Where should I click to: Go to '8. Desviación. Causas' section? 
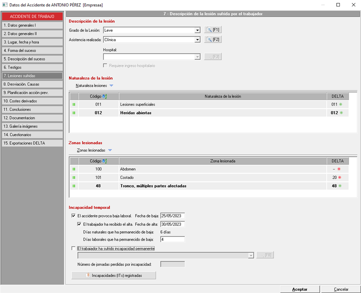[x=32, y=84]
